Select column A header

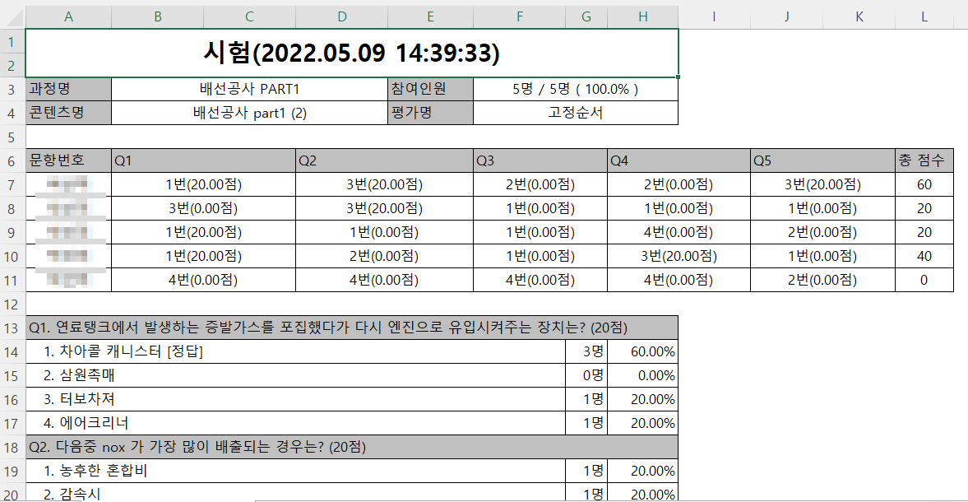tap(68, 16)
